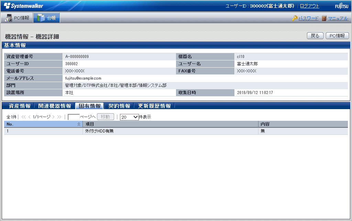Go to last page with >> icon
Screen dimensions: 352x221
[59, 117]
